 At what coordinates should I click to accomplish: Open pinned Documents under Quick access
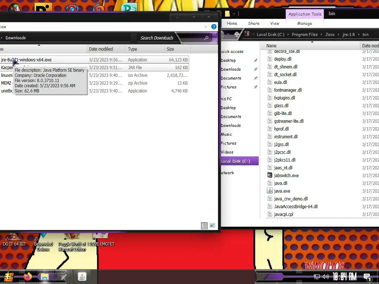tap(231, 78)
